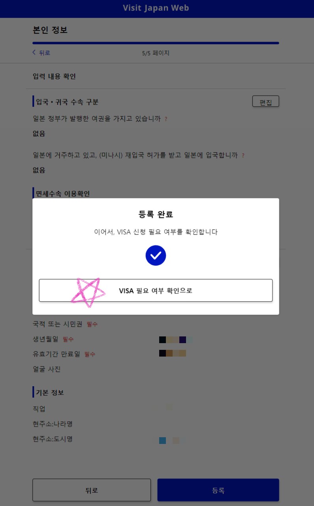314x506 pixels.
Task: Click the blue progress bar
Action: (156, 43)
